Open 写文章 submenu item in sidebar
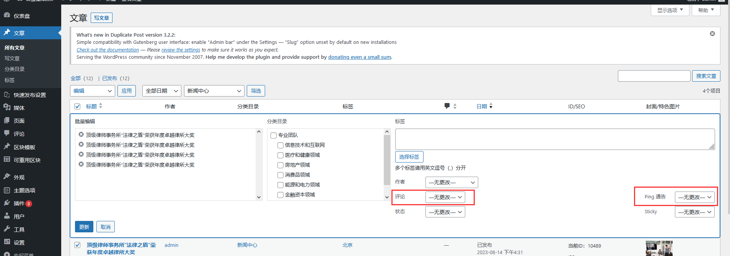The image size is (730, 256). point(12,58)
